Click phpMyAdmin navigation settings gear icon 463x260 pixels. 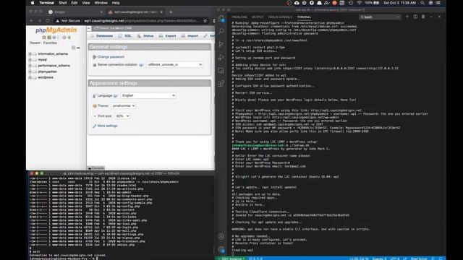tap(64, 38)
